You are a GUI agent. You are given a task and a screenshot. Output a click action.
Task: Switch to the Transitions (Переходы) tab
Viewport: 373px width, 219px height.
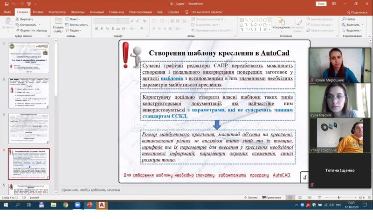click(77, 12)
